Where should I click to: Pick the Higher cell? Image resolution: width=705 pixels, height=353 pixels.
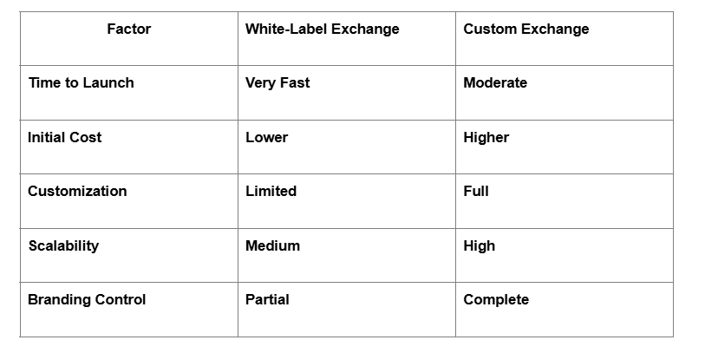click(486, 138)
